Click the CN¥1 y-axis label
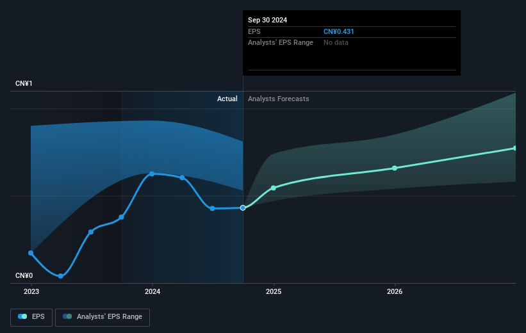The height and width of the screenshot is (333, 526). click(24, 83)
